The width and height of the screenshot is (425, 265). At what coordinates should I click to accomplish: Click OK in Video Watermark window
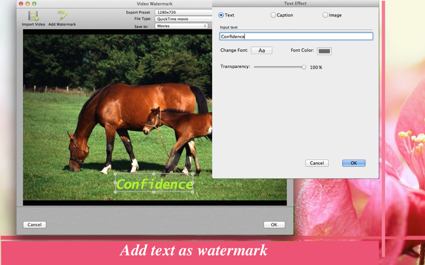click(274, 225)
